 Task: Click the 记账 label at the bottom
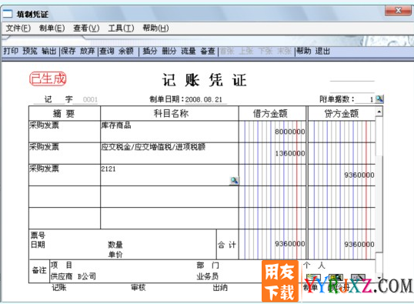pos(59,288)
